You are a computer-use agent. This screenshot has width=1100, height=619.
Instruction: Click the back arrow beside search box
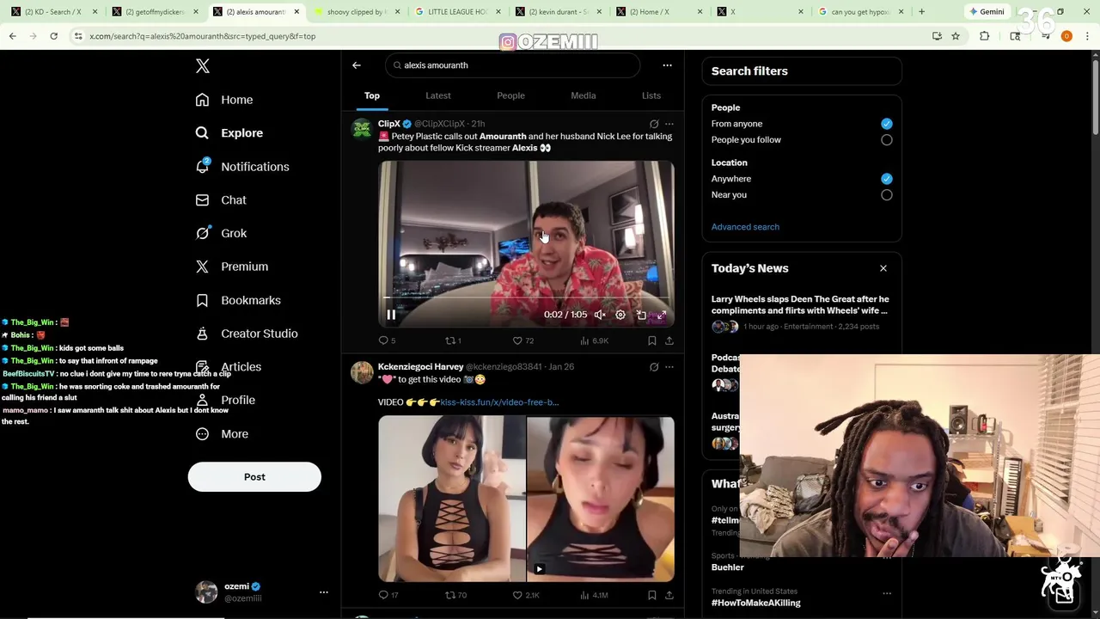357,65
